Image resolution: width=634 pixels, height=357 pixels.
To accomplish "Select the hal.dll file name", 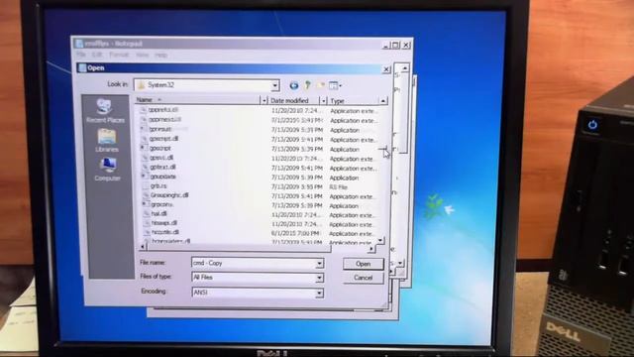I will click(158, 214).
